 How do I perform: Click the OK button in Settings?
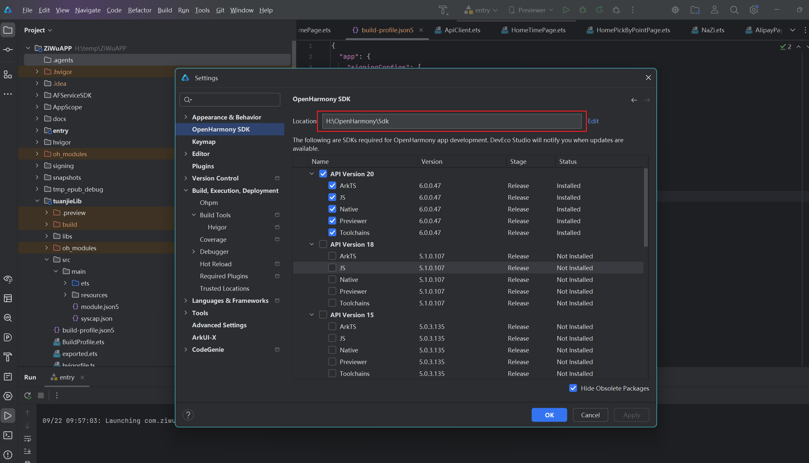click(x=549, y=415)
